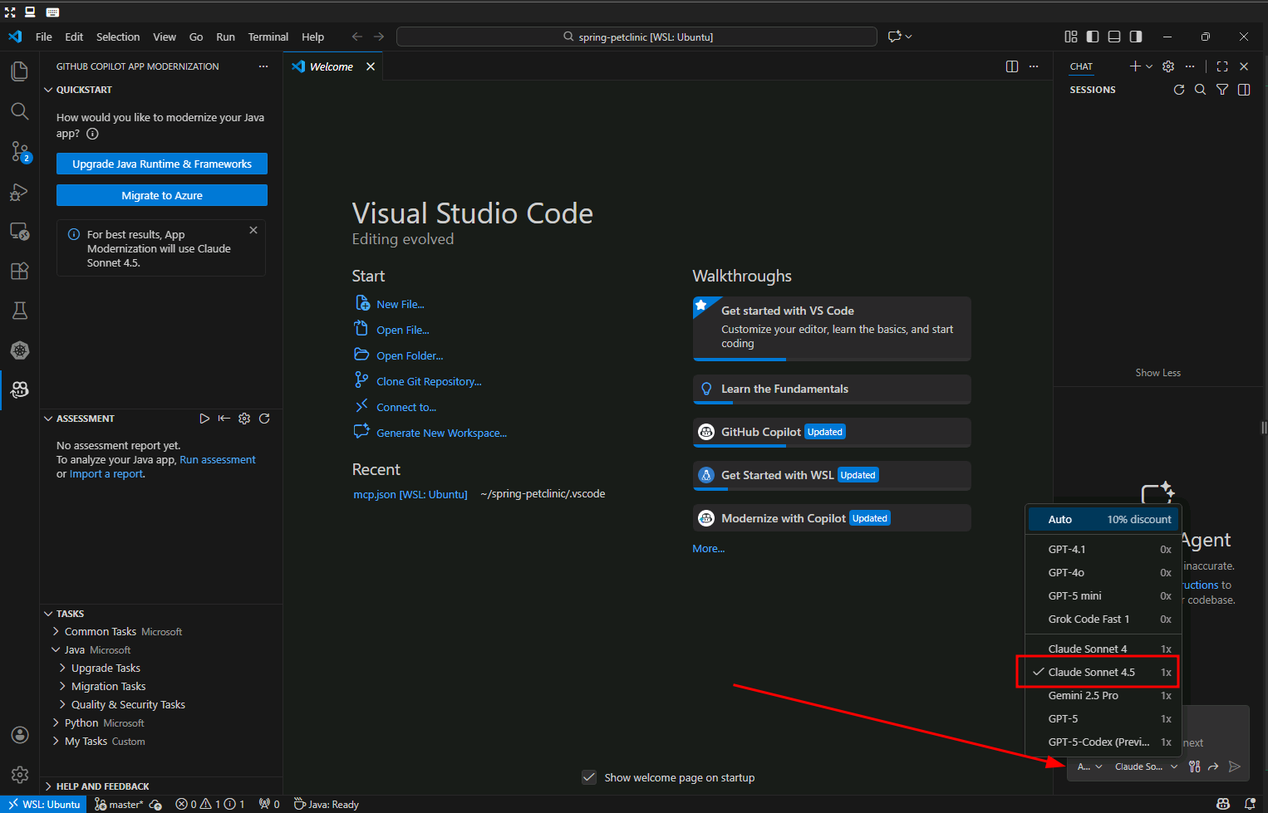Open the Testing beaker icon in sidebar
This screenshot has height=813, width=1268.
(19, 311)
